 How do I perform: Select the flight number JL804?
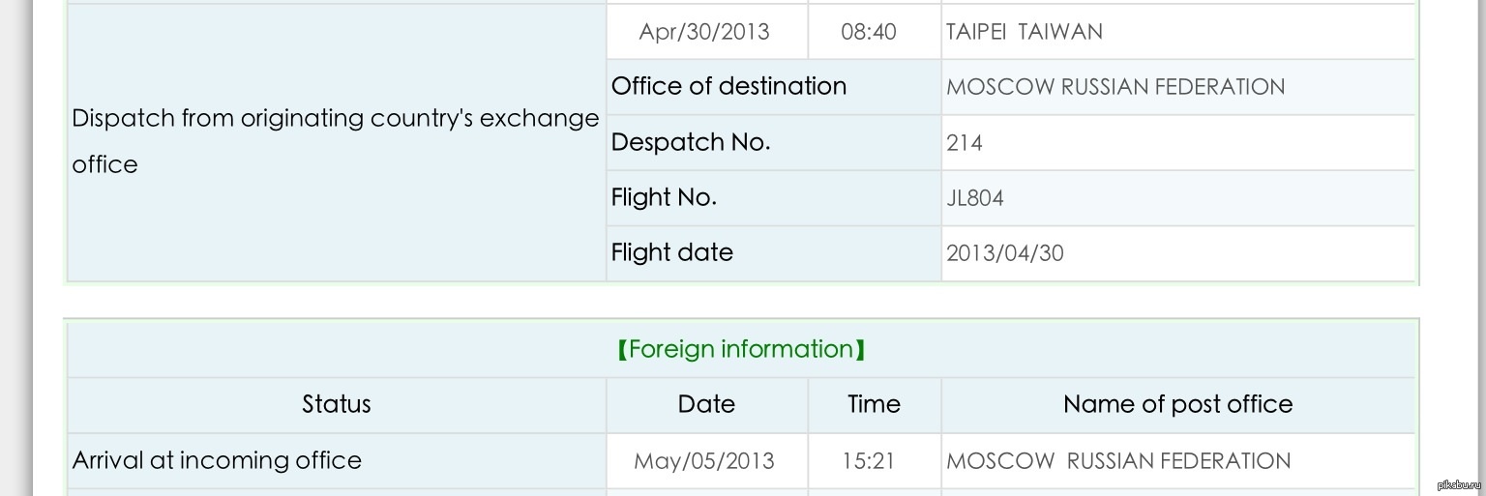(975, 198)
